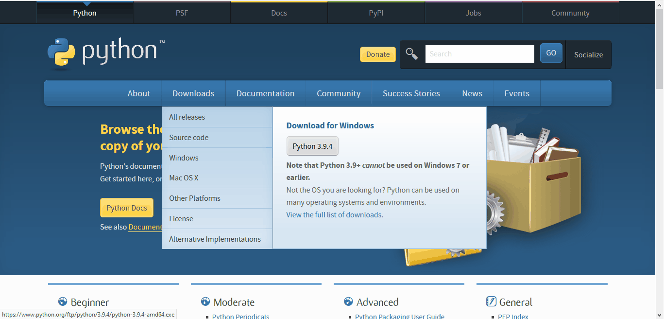Switch to the Python top tab

coord(85,13)
